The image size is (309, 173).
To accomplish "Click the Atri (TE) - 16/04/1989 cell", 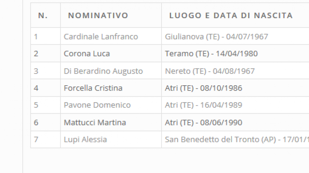I will (x=203, y=105).
